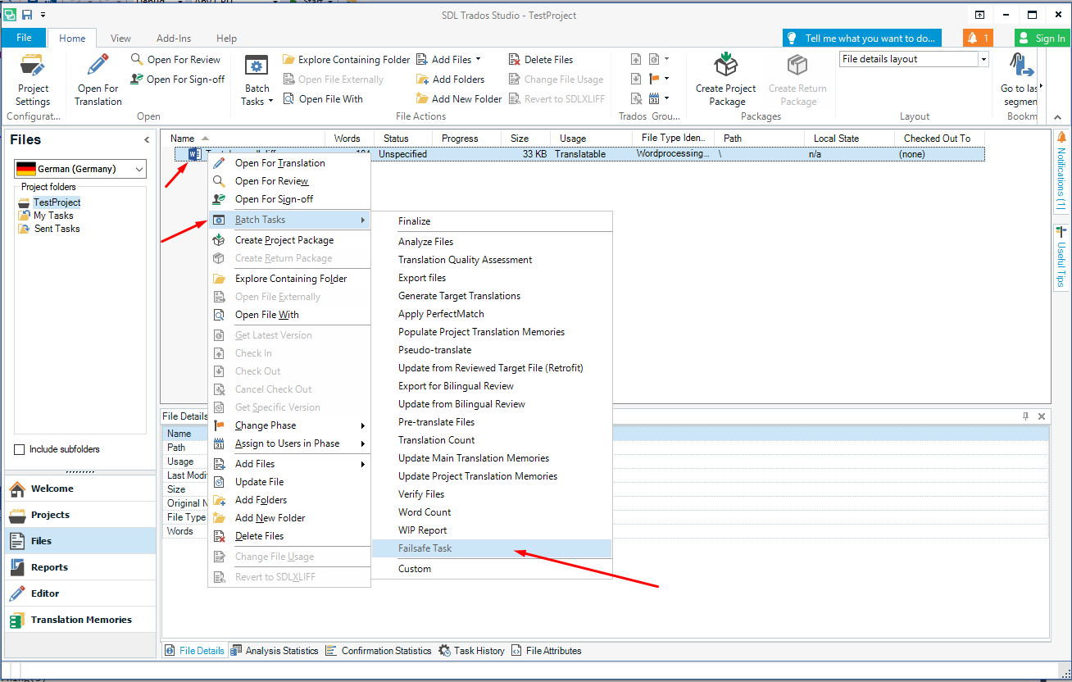Go to the Reports view
Screen dimensions: 1072x682
[79, 567]
